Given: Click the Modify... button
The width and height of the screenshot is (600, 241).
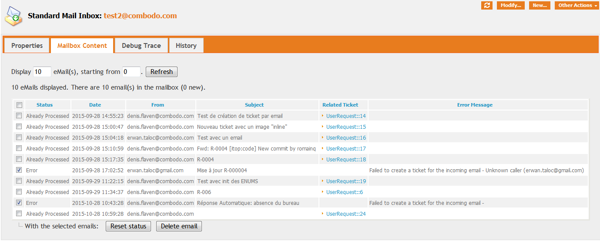Looking at the screenshot, I should coord(511,5).
